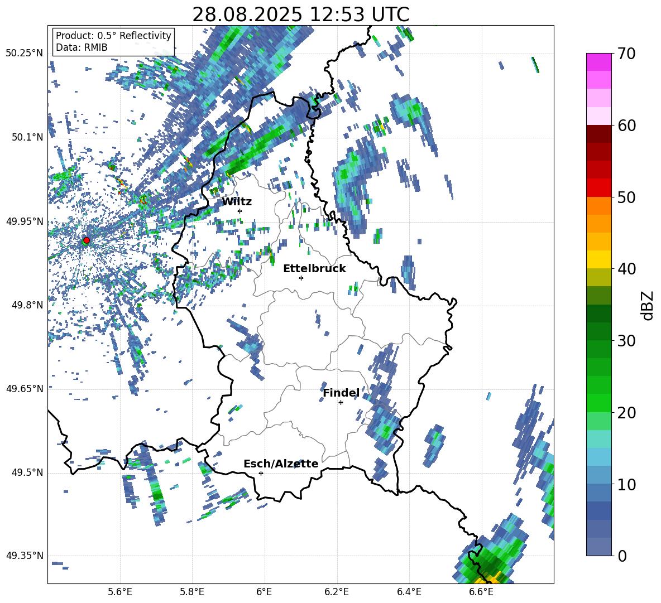Screen dimensions: 661x603
Task: Click the 6.6°E longitude label
Action: tap(481, 592)
